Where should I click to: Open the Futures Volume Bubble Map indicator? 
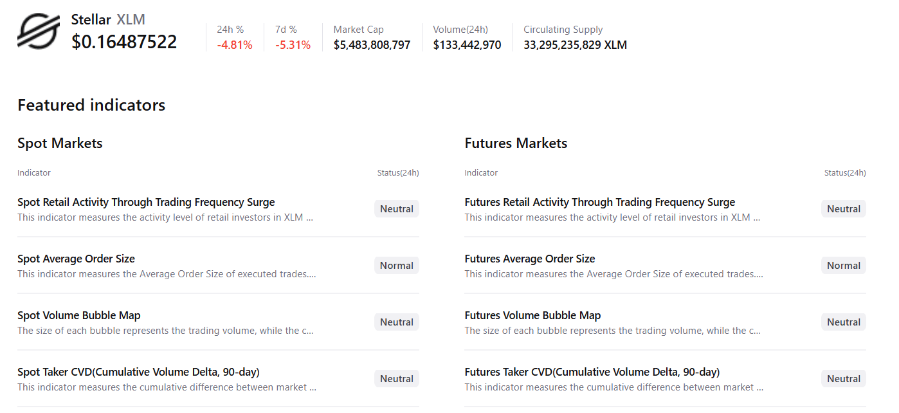click(532, 316)
